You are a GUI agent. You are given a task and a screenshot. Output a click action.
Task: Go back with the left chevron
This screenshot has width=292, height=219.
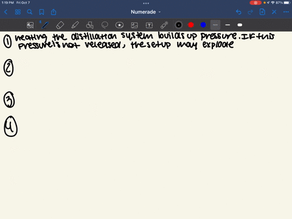(5, 12)
